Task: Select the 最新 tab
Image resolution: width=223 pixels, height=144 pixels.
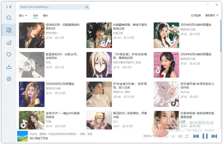Action: tap(36, 16)
